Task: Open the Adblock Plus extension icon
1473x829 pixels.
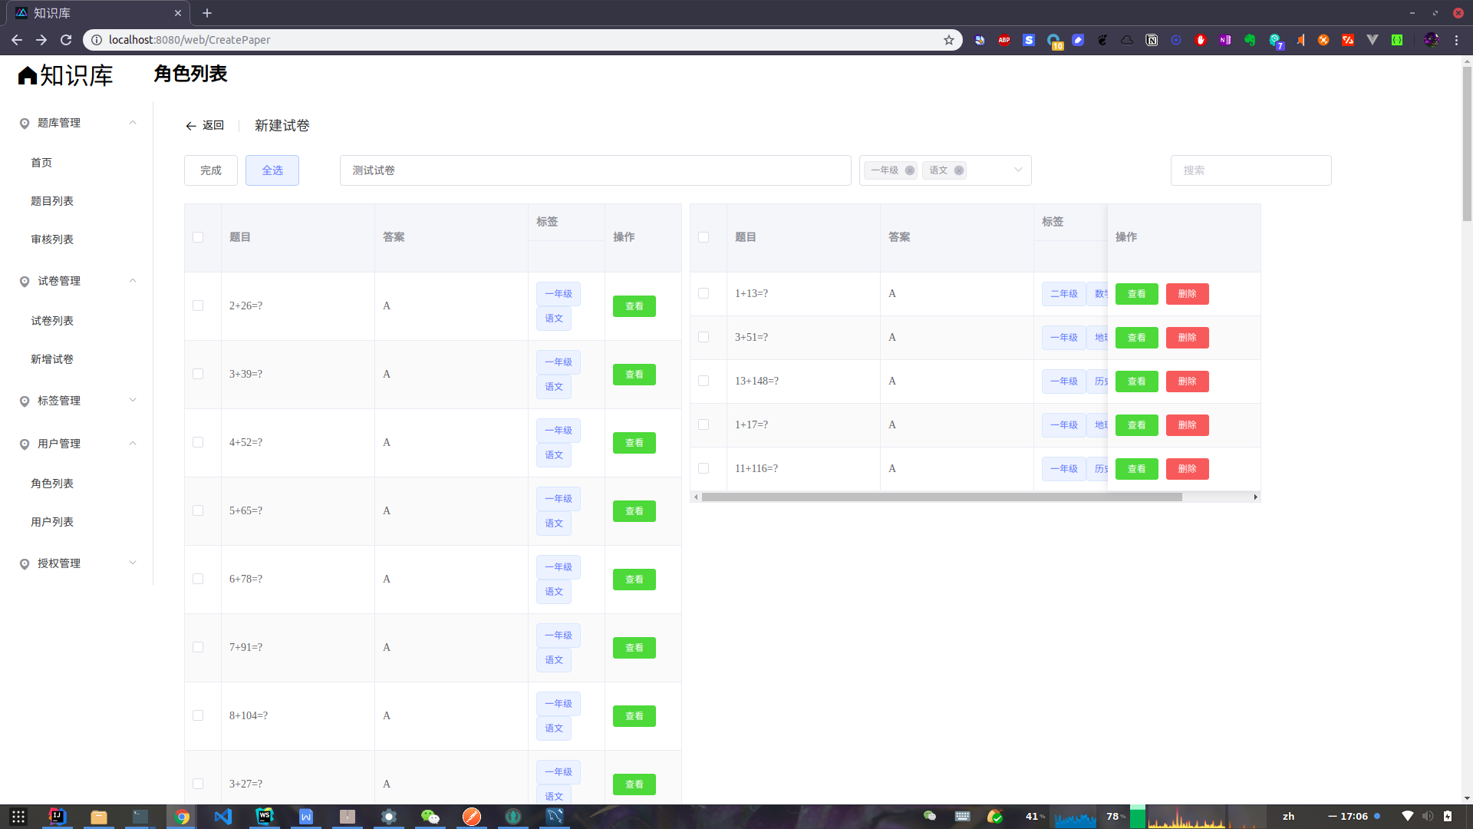Action: pos(1004,40)
